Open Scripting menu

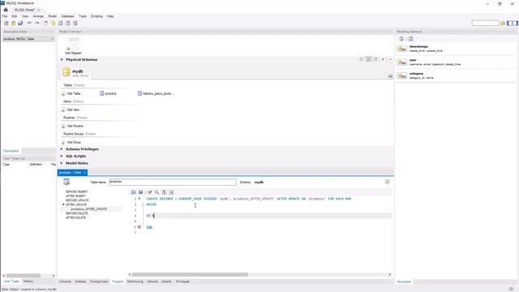[97, 16]
